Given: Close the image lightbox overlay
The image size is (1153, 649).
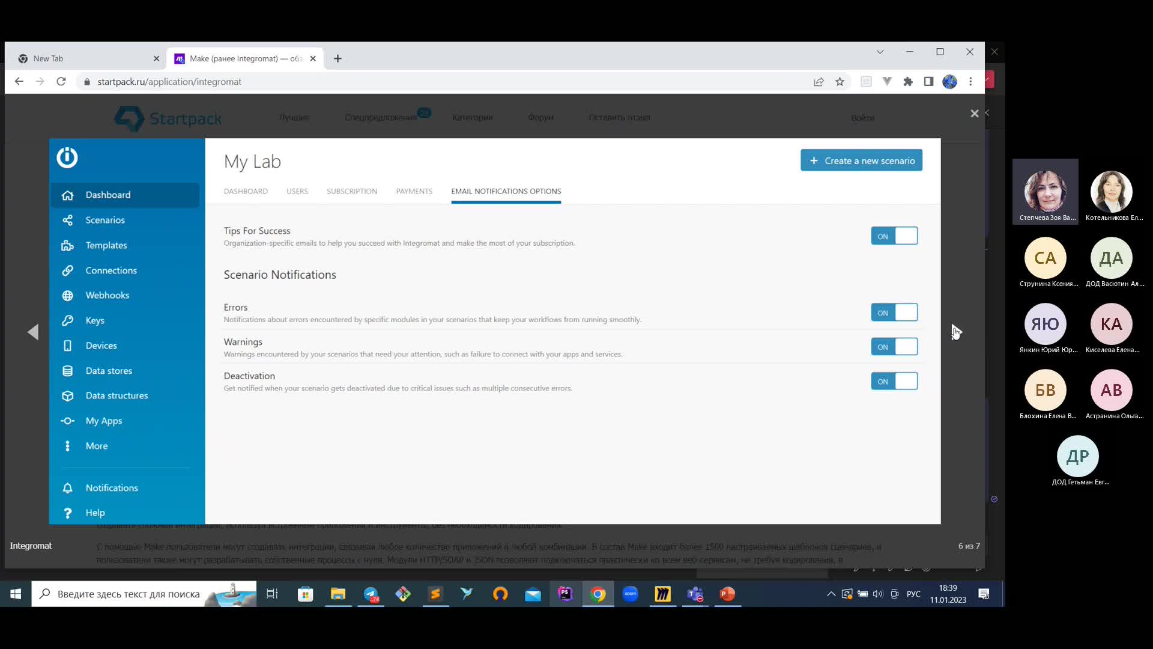Looking at the screenshot, I should (x=975, y=114).
